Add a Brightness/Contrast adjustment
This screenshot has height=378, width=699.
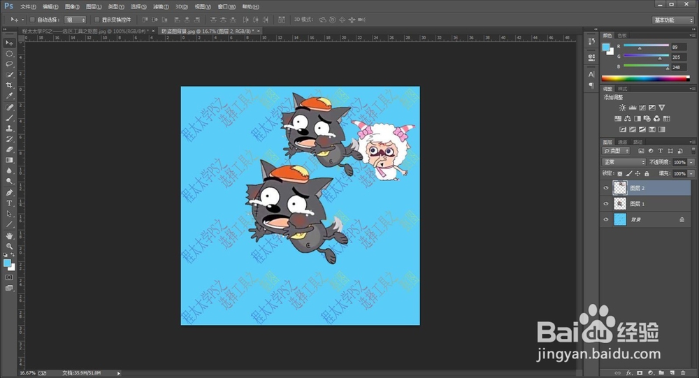click(622, 108)
